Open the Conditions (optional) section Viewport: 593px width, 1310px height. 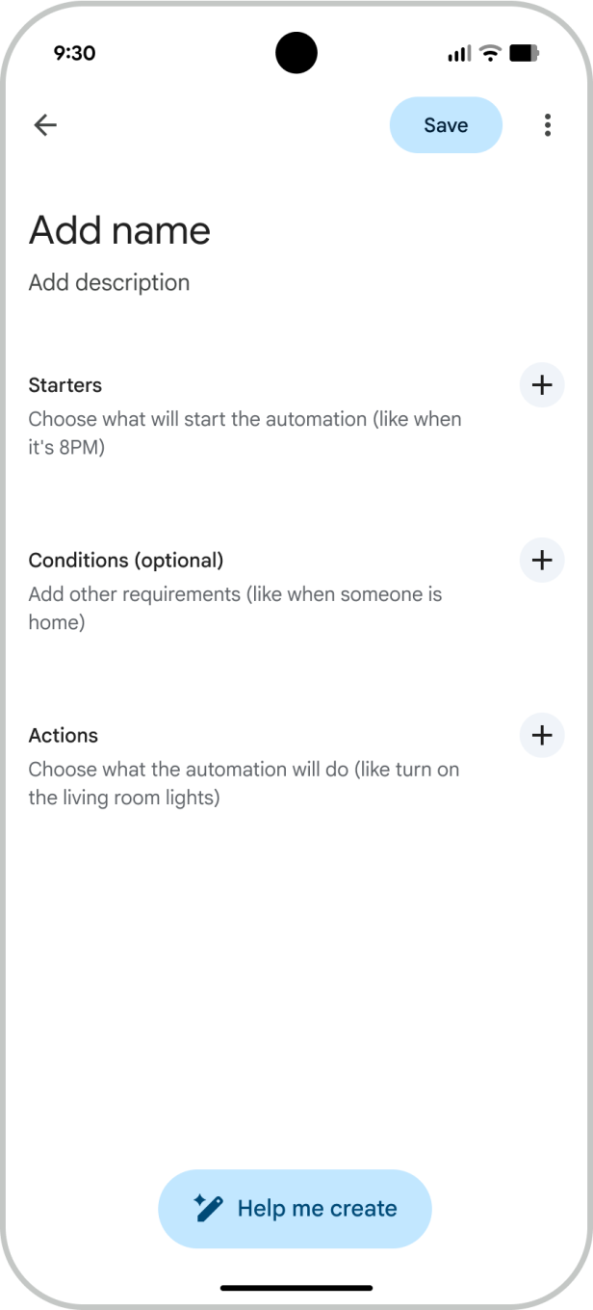pos(128,560)
